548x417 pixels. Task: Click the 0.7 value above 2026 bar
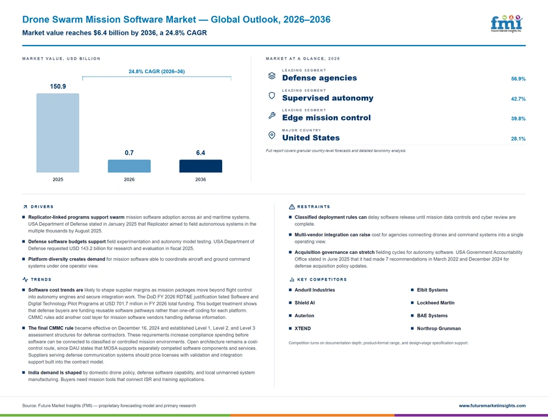click(x=129, y=153)
